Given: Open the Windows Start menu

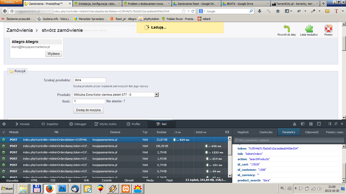Looking at the screenshot, I should [7, 189].
